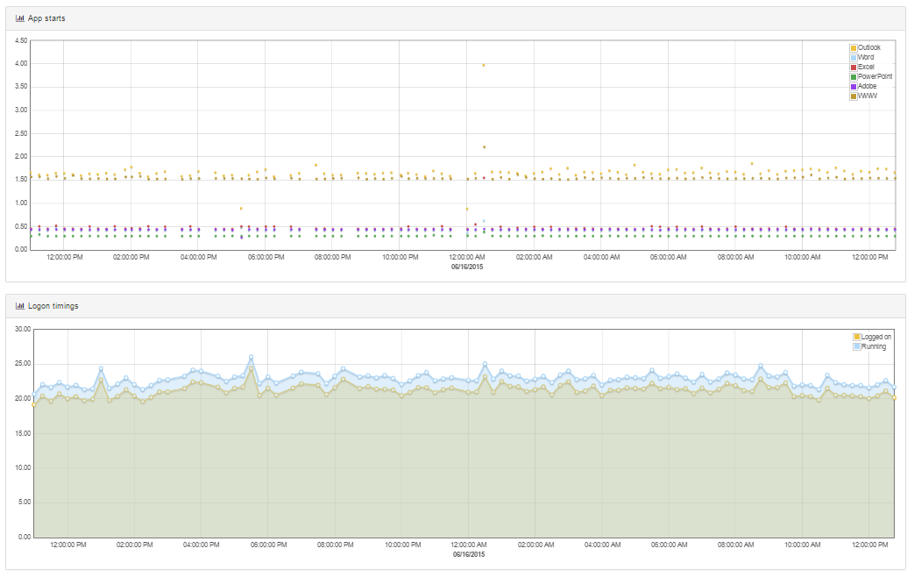914x577 pixels.
Task: Click the PowerPoint legend color swatch
Action: 854,77
